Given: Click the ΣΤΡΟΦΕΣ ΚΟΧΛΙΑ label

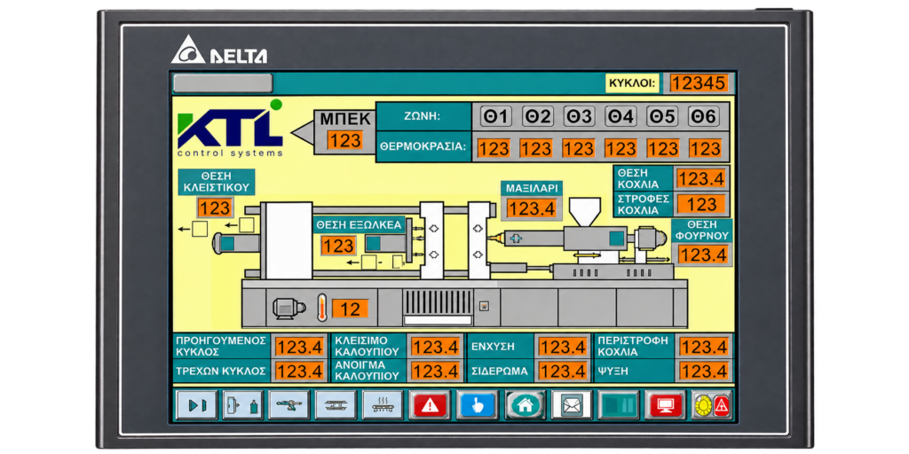Looking at the screenshot, I should (643, 205).
